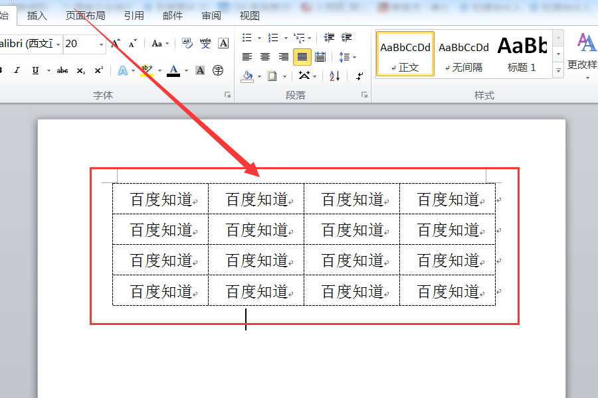The width and height of the screenshot is (598, 398).
Task: Toggle the highlighted Justify alignment button
Action: pyautogui.click(x=302, y=57)
